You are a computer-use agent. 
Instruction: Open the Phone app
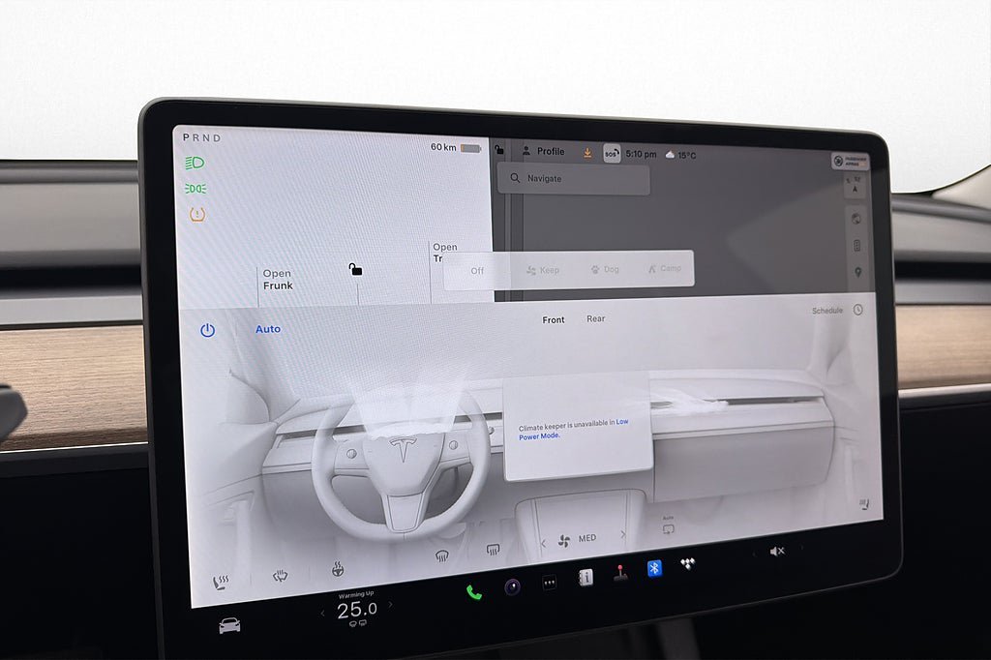[473, 592]
